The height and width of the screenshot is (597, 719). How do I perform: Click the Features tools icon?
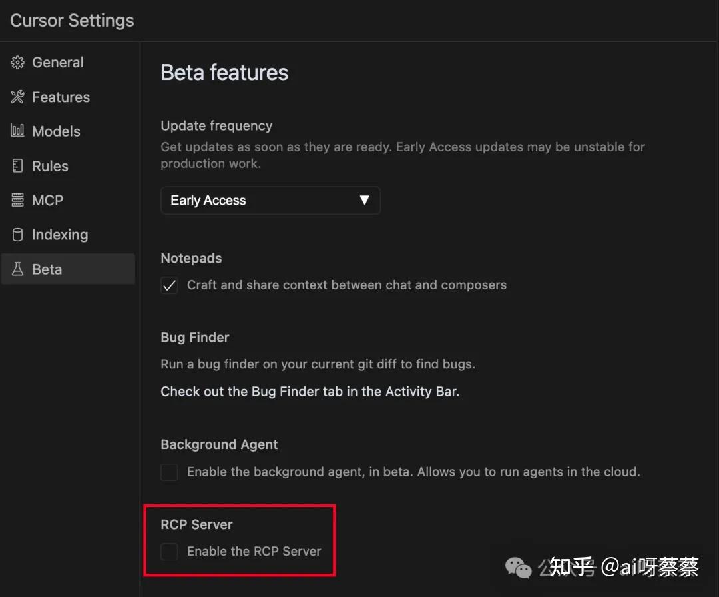17,97
